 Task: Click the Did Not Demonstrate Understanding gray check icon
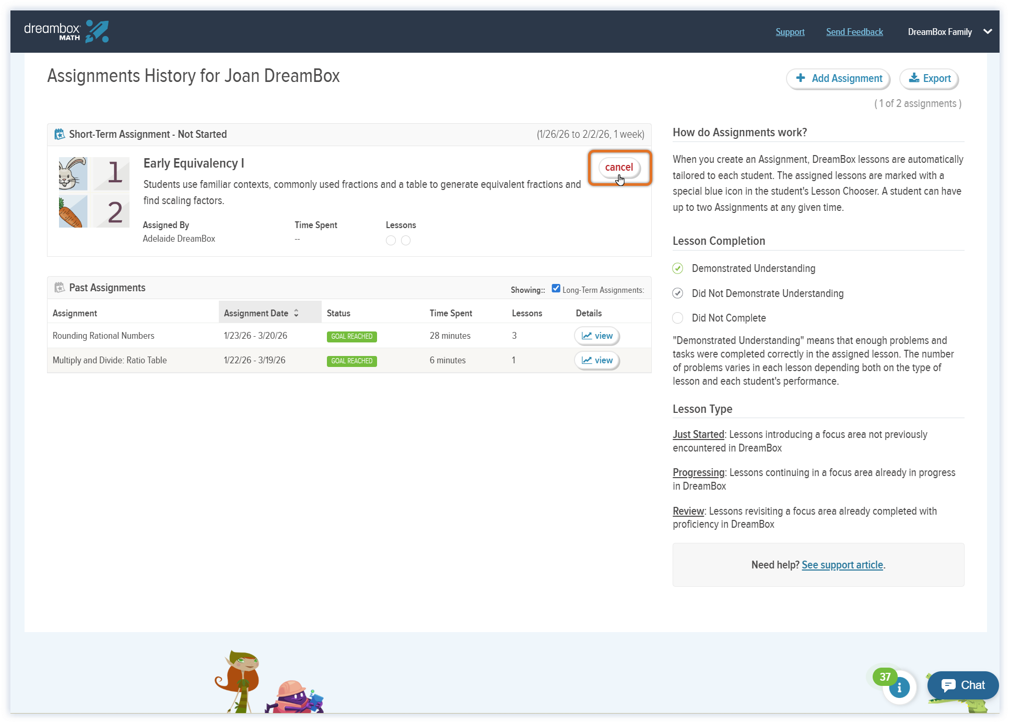point(677,293)
